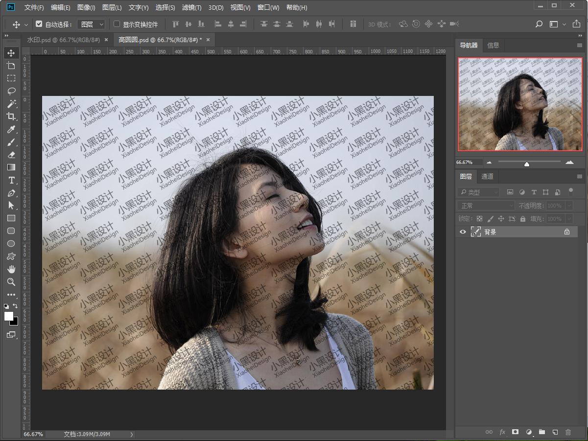Hide the 背景 layer with eye icon

(463, 232)
